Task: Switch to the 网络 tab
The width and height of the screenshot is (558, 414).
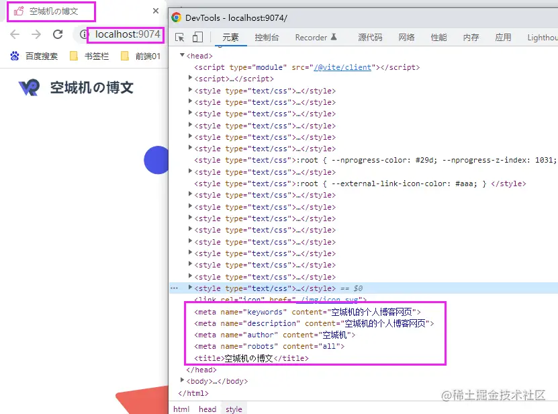Action: [406, 38]
